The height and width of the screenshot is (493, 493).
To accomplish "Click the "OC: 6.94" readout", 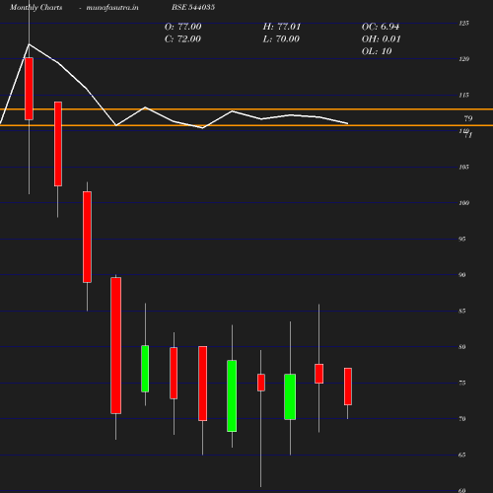I will pos(381,27).
